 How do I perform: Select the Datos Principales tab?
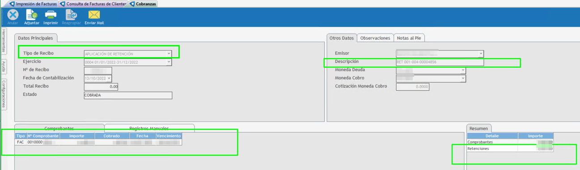pos(35,38)
